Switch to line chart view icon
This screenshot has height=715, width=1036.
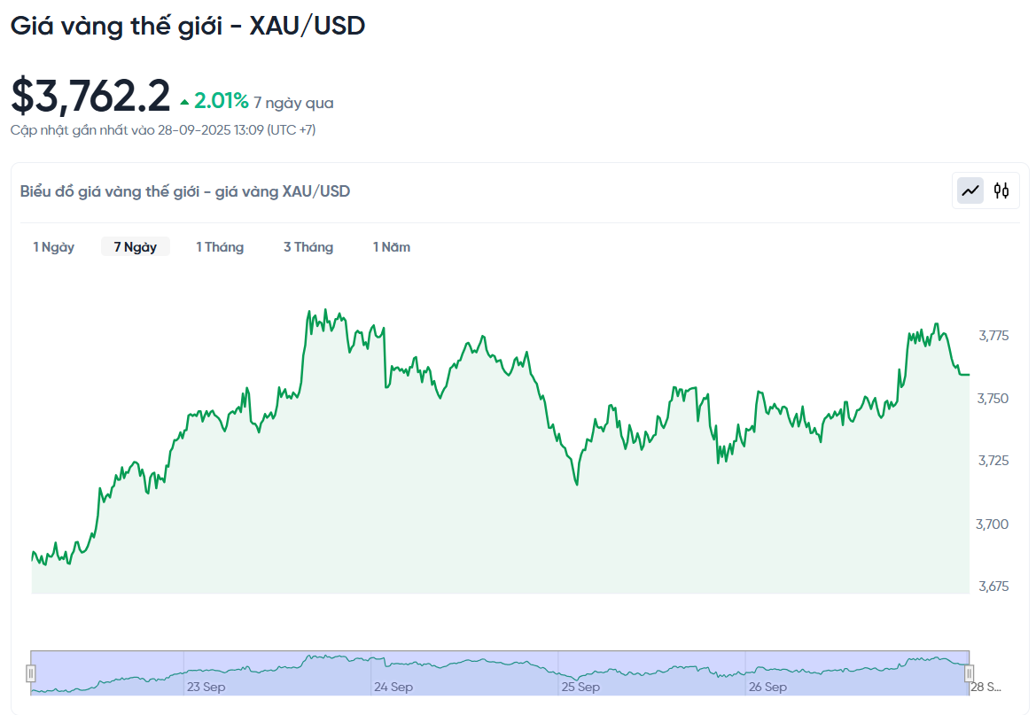970,190
